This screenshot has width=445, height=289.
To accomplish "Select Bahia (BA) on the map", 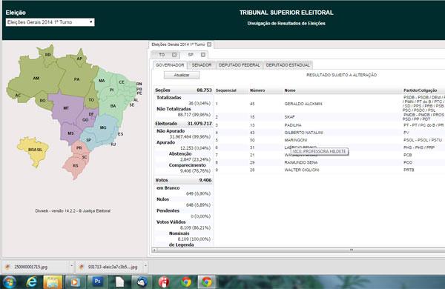I will 113,106.
